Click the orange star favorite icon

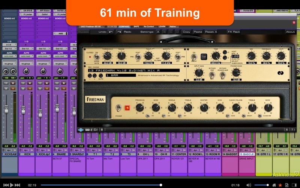click(x=280, y=185)
